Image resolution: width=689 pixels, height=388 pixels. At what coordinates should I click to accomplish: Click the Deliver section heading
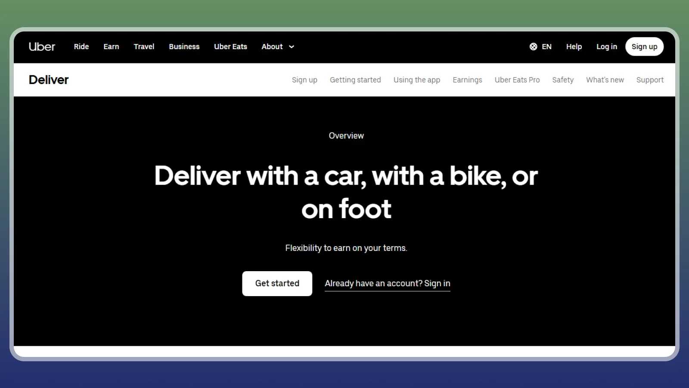point(49,80)
